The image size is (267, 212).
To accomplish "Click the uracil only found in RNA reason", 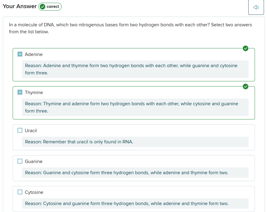I will point(79,142).
